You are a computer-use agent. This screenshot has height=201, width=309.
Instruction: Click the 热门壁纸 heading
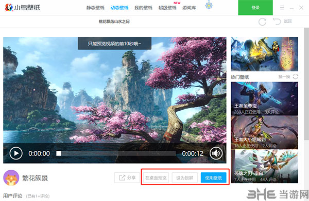[x=240, y=77]
